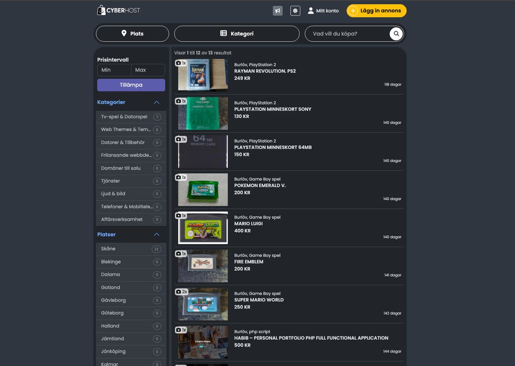
Task: Apply price filter with Tillämpa button
Action: coord(131,85)
